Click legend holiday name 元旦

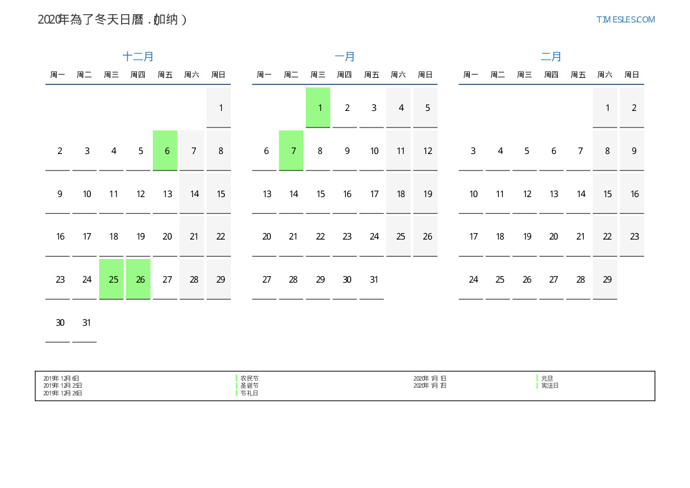coord(547,378)
